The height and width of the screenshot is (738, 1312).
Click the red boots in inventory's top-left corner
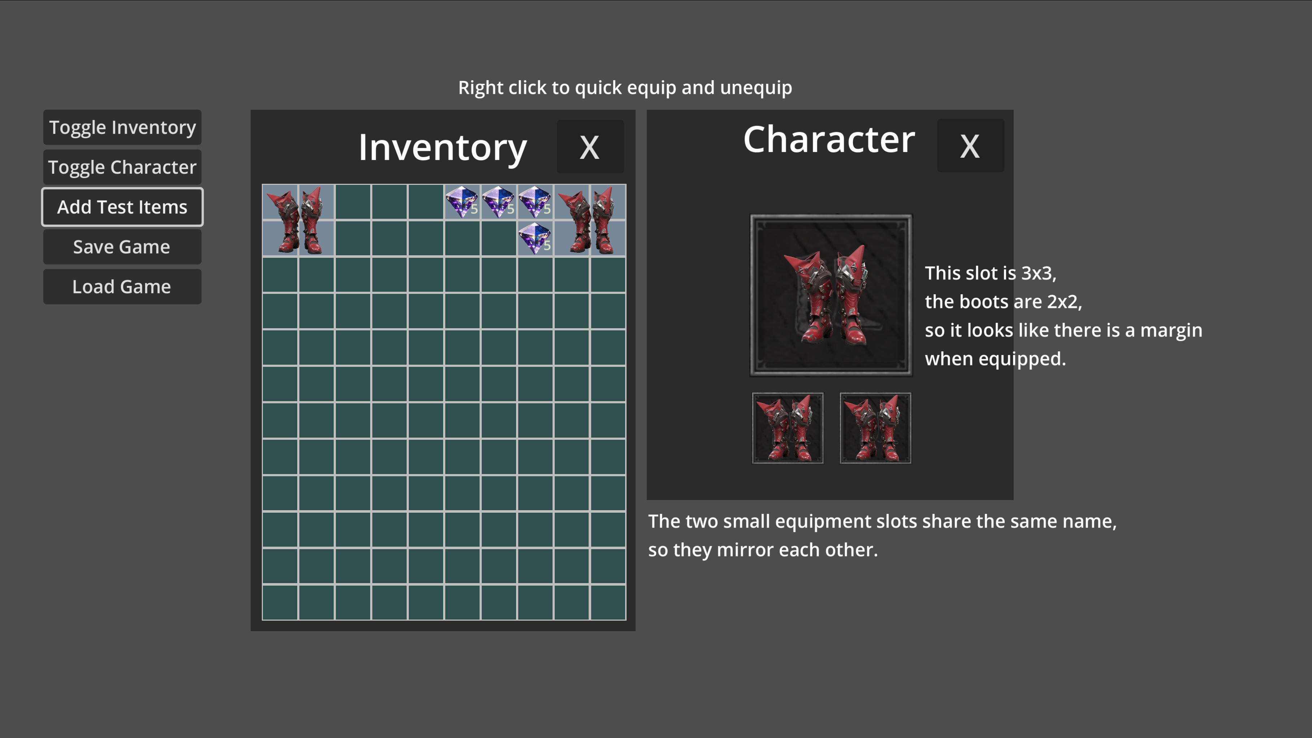298,220
